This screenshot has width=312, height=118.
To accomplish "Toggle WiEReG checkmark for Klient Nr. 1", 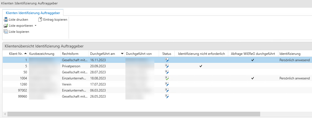I will tap(252, 60).
